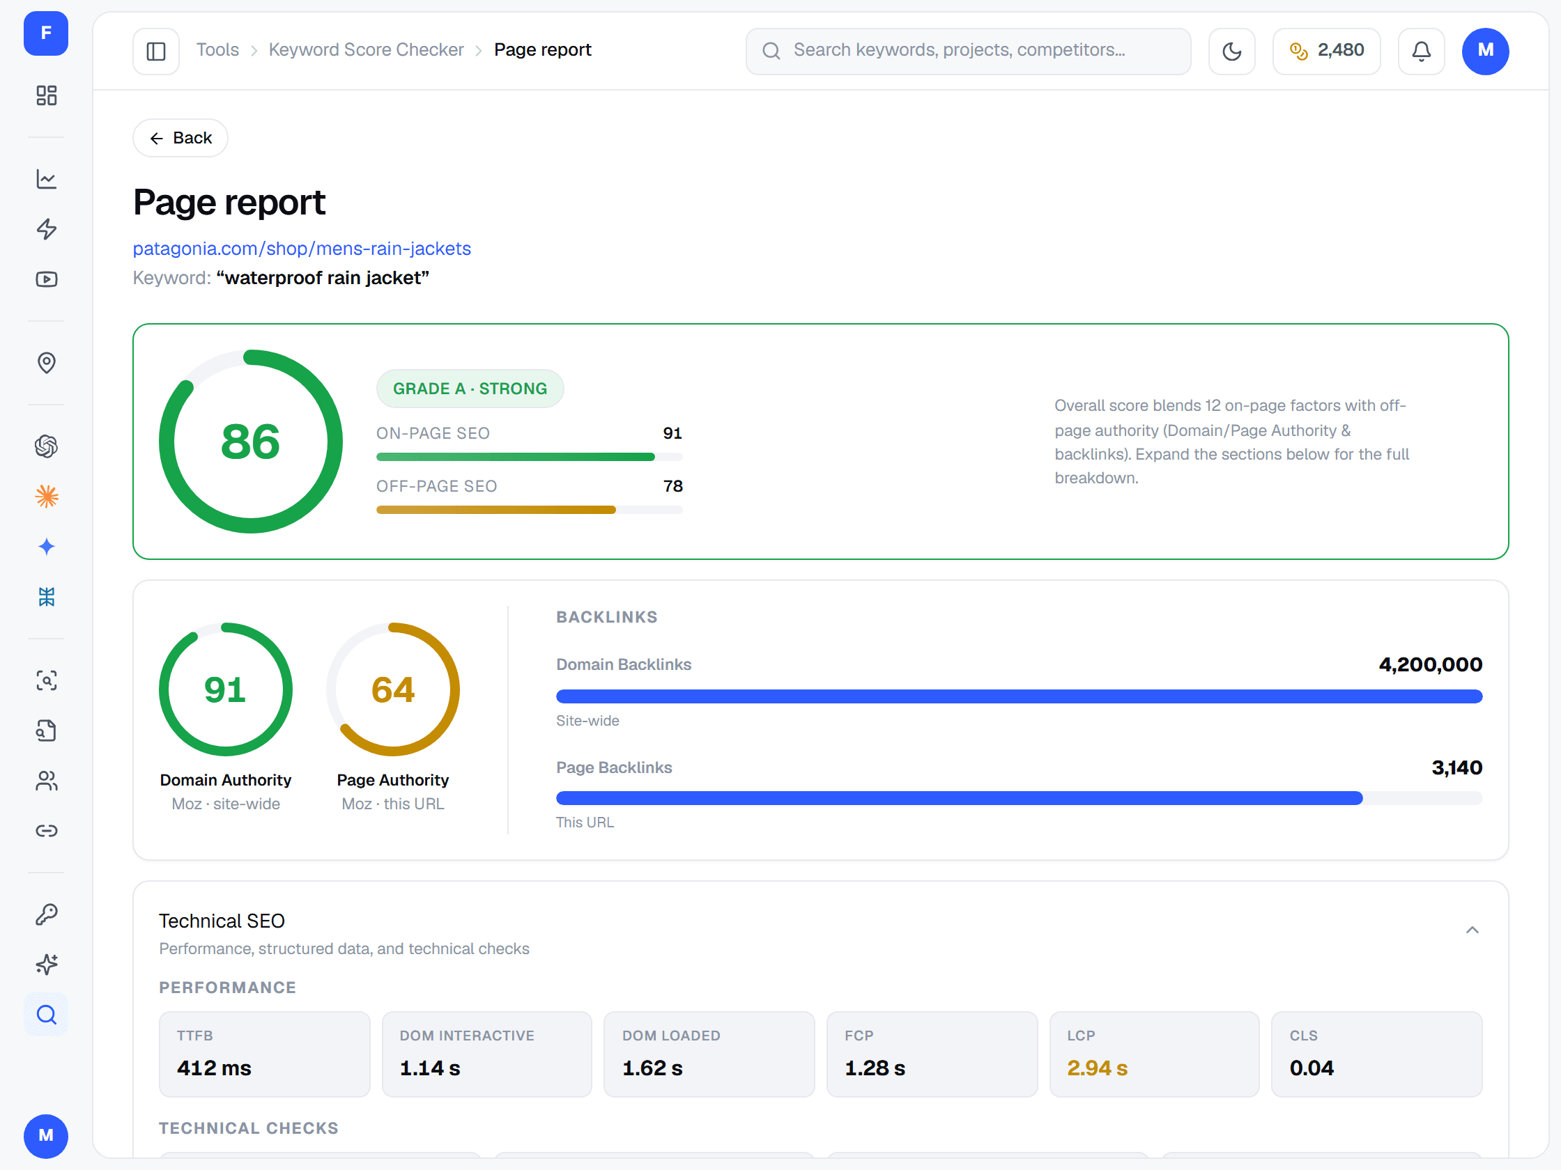Click the search magnifier icon in search bar
This screenshot has height=1170, width=1561.
click(x=771, y=51)
